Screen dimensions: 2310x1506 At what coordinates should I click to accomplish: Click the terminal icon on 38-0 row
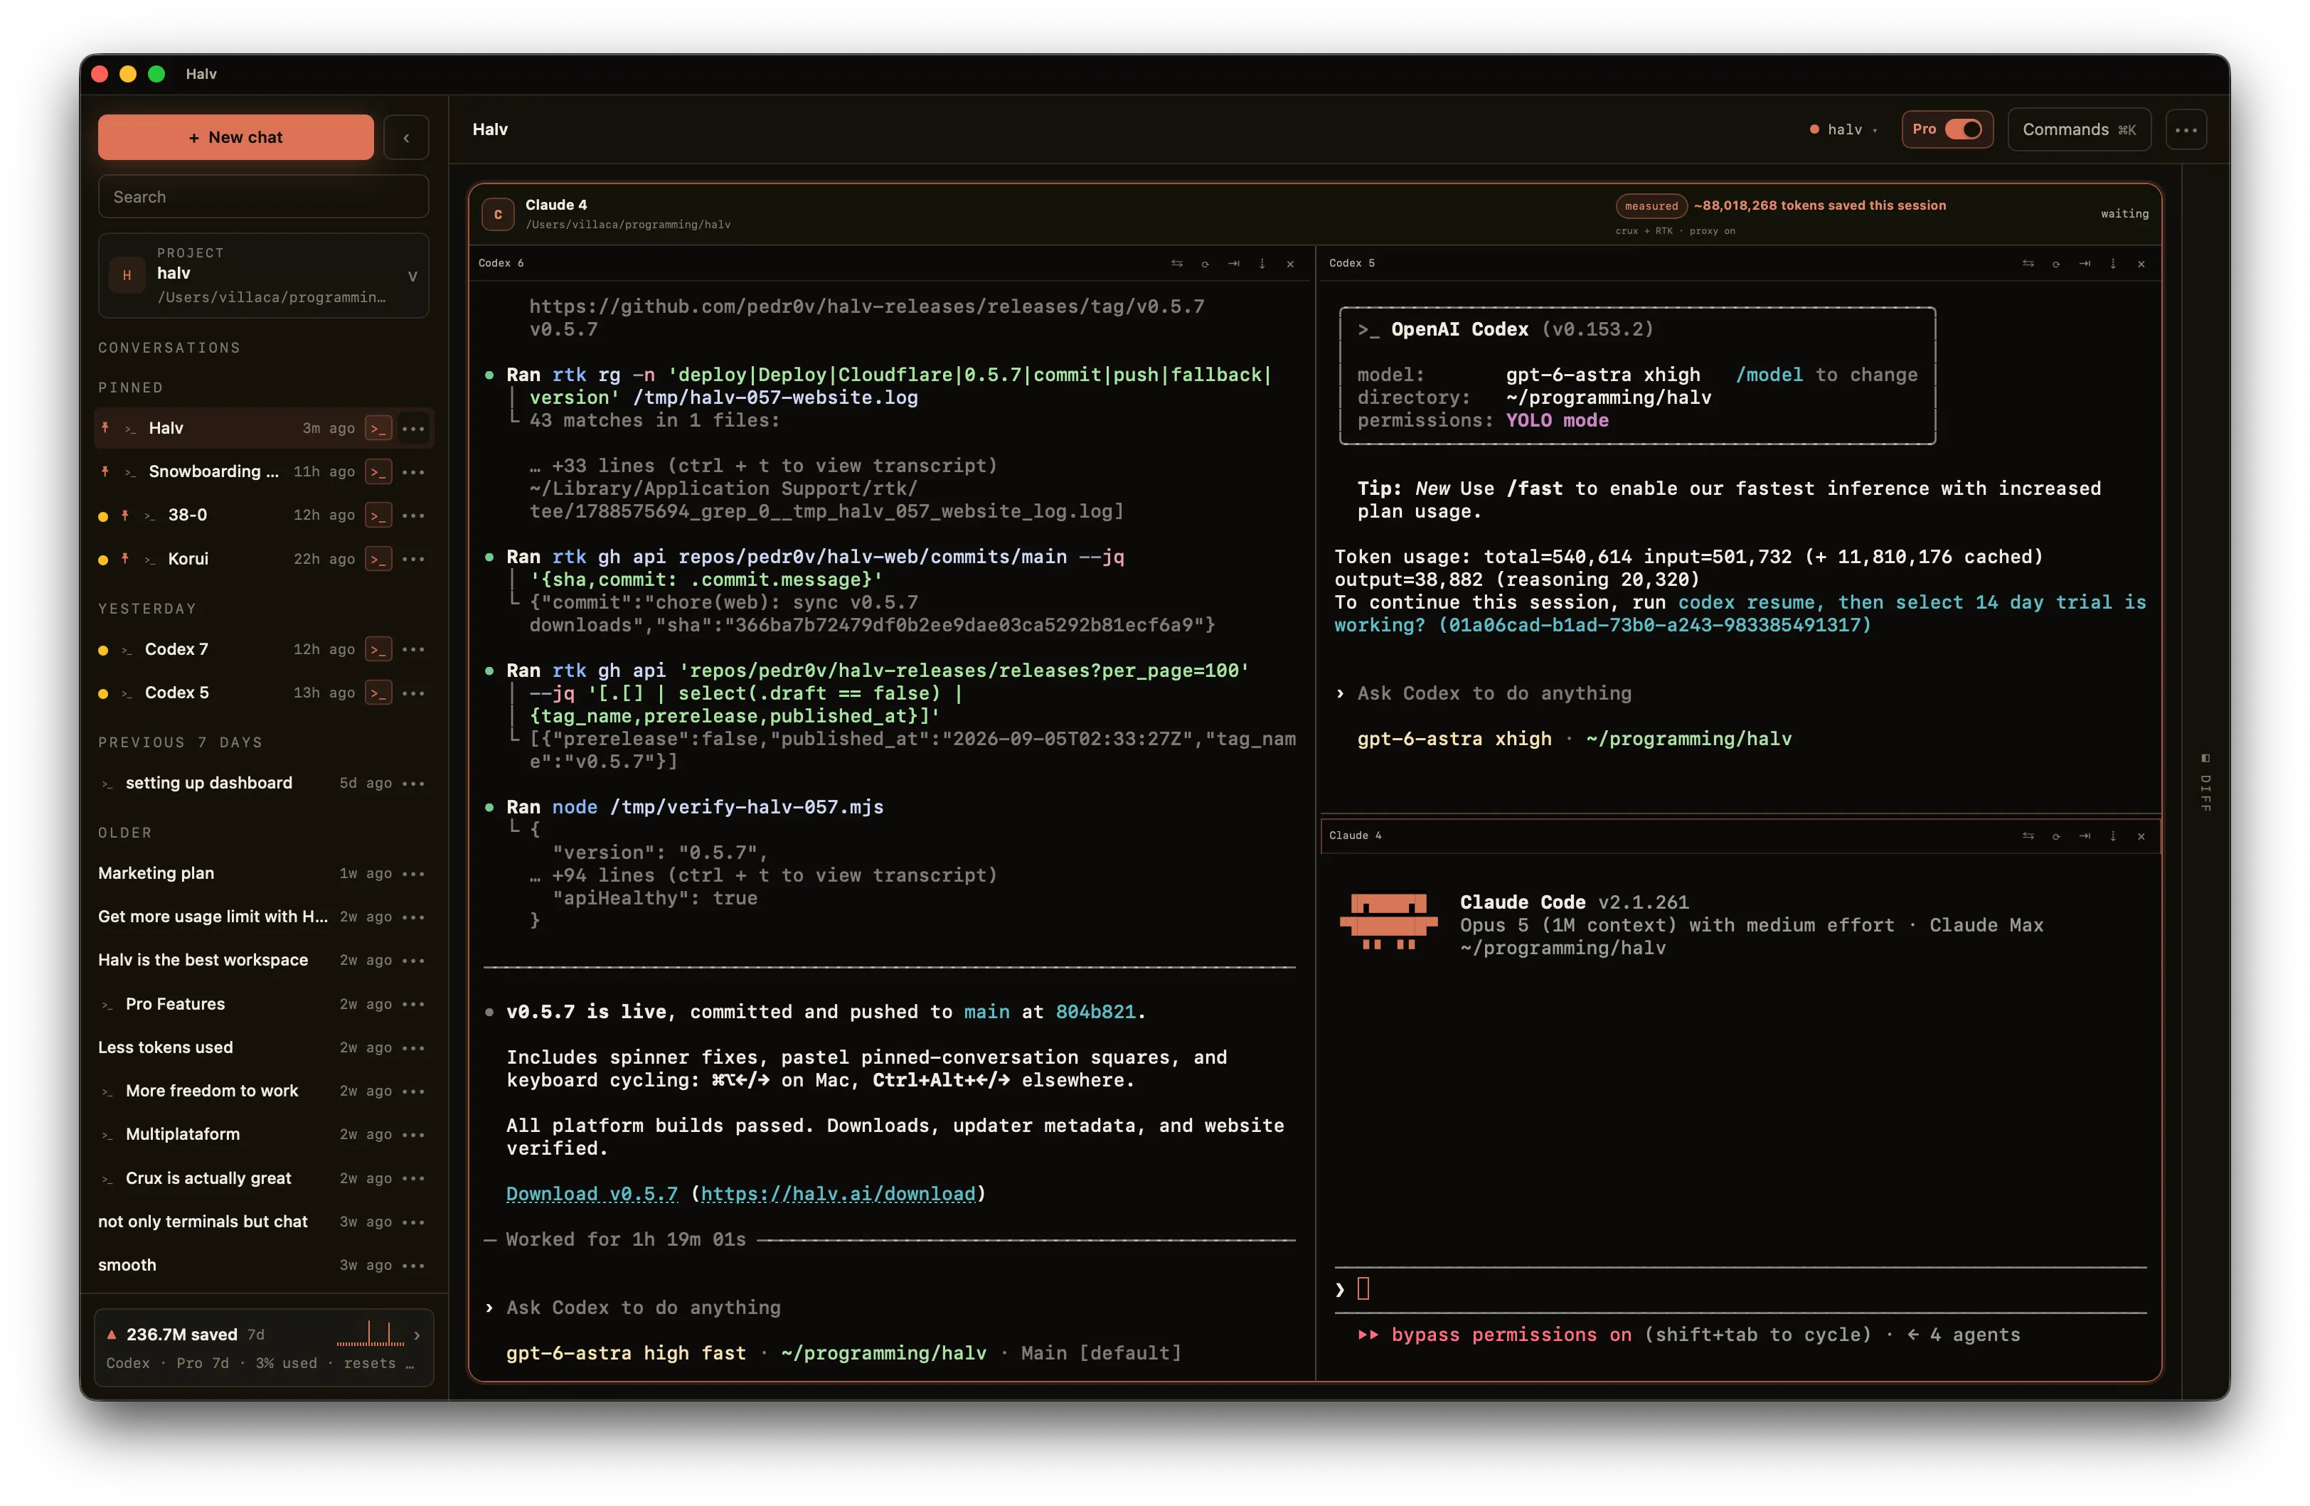[378, 516]
